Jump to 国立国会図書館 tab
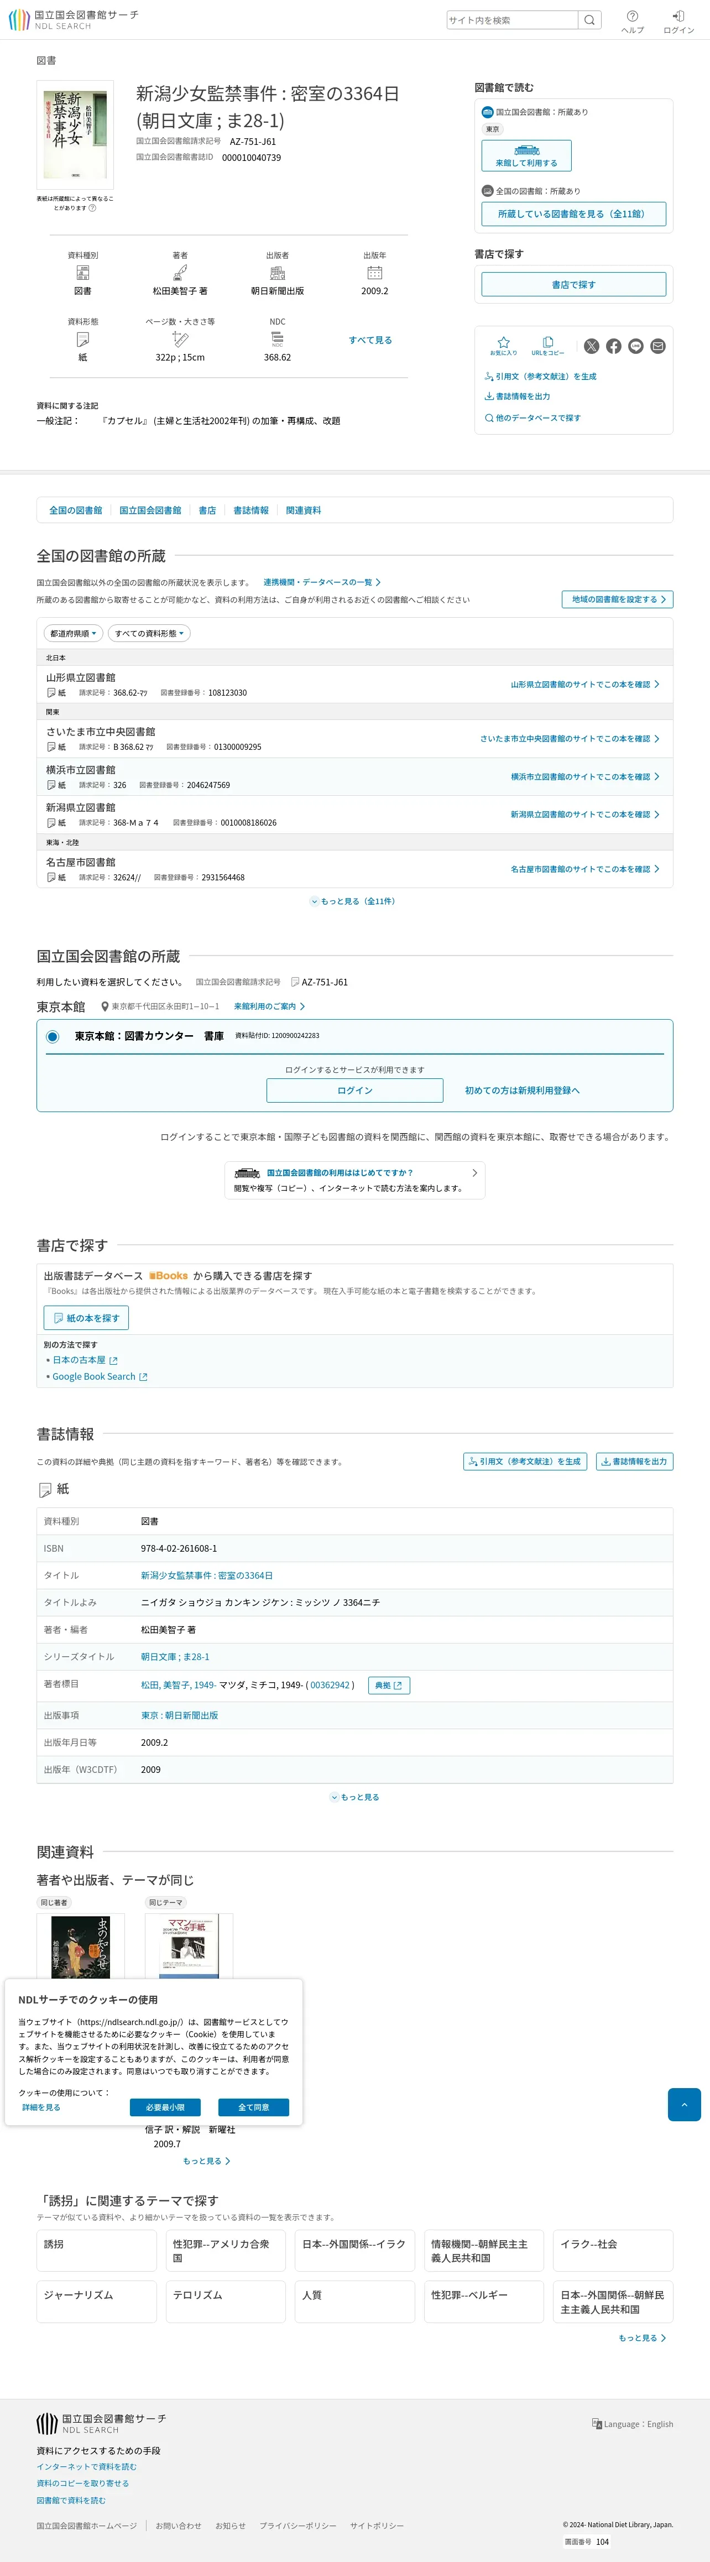 pos(150,510)
